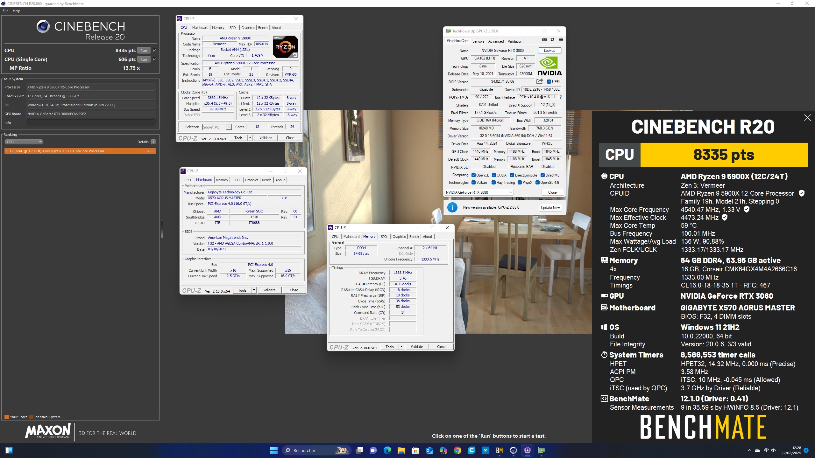The height and width of the screenshot is (458, 815).
Task: Close the BenchMate result overlay with X
Action: [807, 118]
